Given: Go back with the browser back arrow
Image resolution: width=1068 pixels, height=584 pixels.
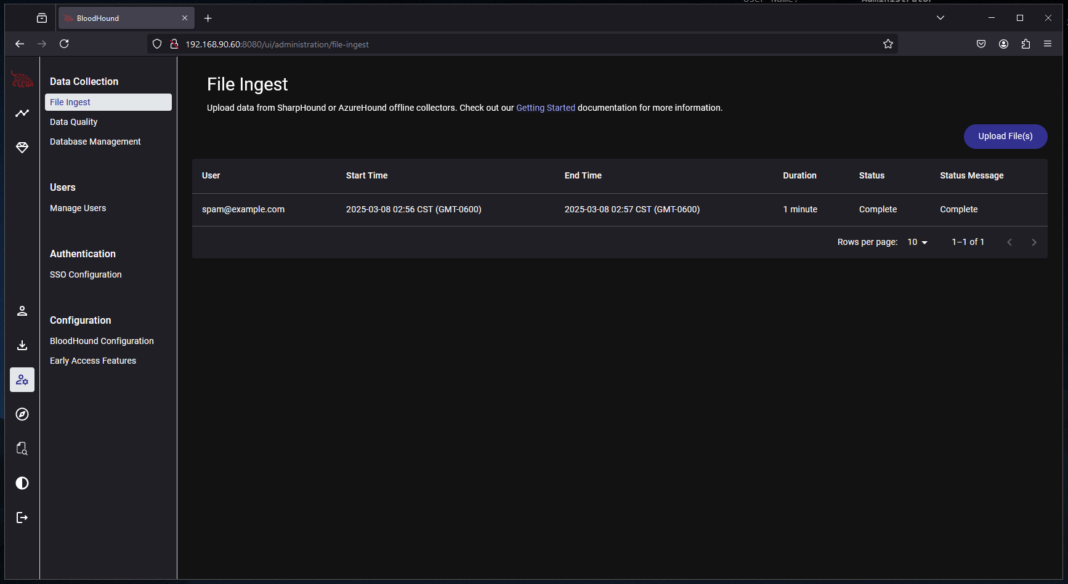Looking at the screenshot, I should pos(20,44).
